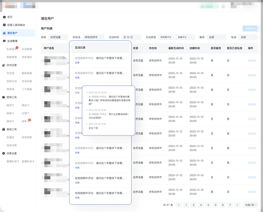Open 欢迎语 under 咨询设置
This screenshot has width=263, height=212.
pos(11,73)
